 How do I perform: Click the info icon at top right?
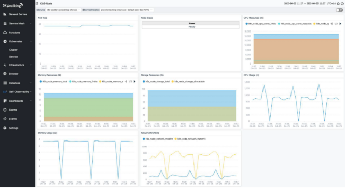tap(342, 4)
